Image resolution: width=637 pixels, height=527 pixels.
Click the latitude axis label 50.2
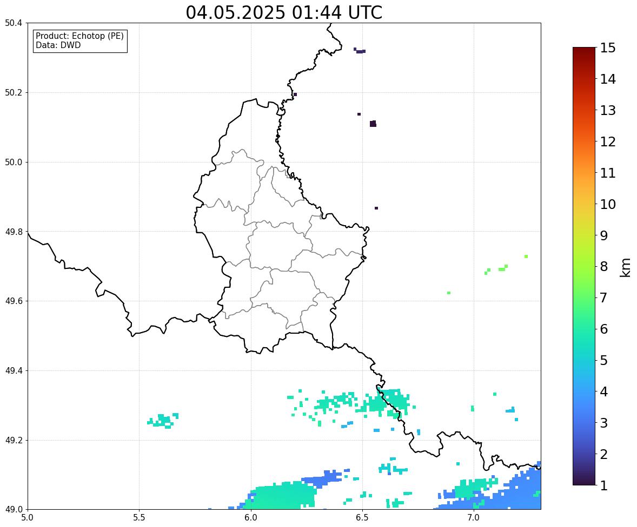pyautogui.click(x=13, y=92)
